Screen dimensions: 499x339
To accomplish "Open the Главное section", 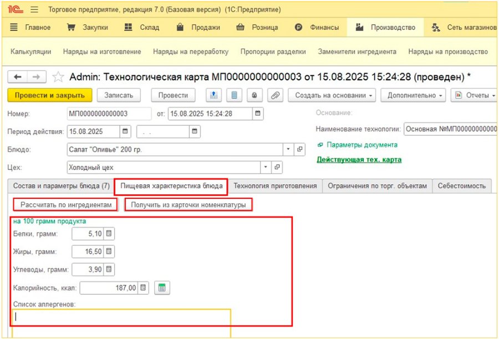I will point(30,27).
